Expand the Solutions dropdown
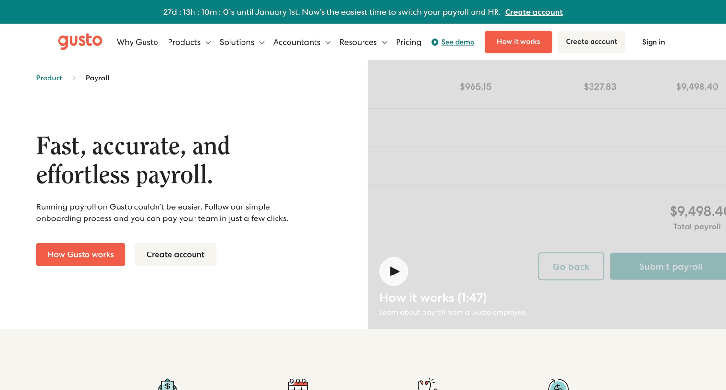The width and height of the screenshot is (726, 390). pyautogui.click(x=242, y=42)
